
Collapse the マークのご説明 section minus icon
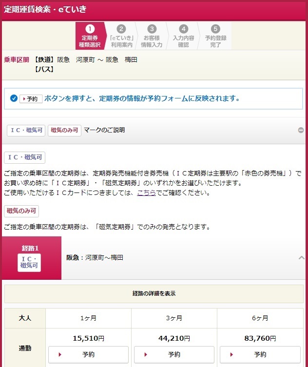pyautogui.click(x=301, y=130)
